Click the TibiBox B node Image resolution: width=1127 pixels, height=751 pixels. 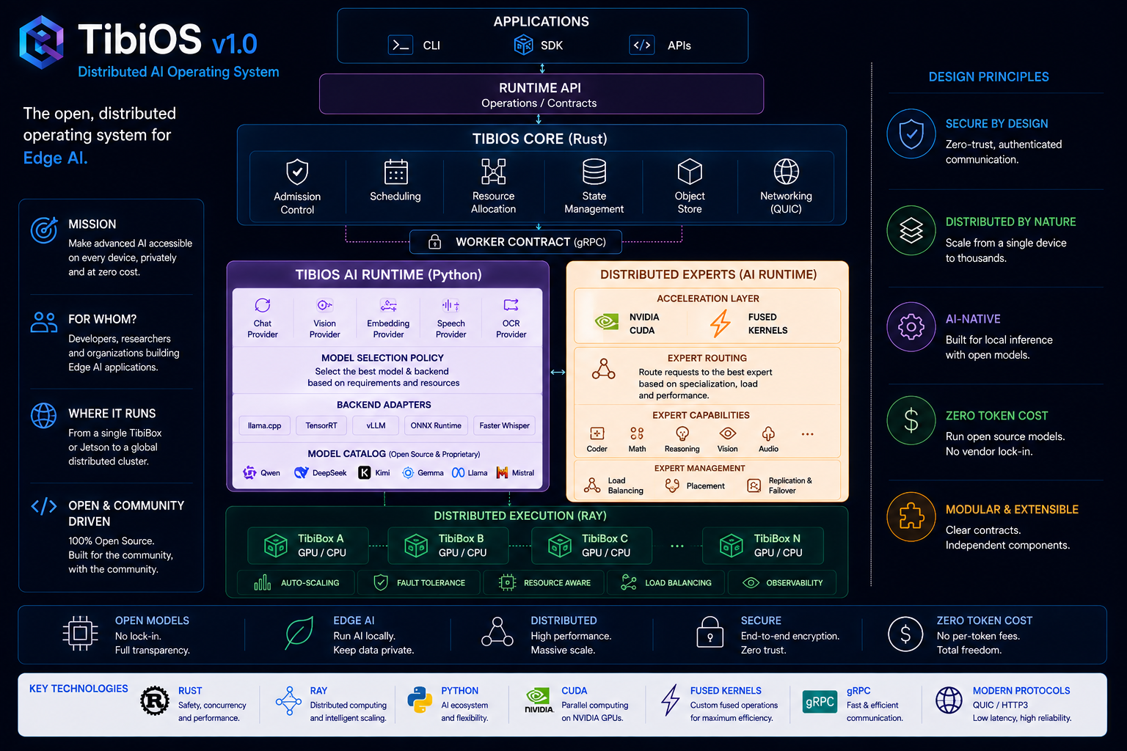point(448,546)
